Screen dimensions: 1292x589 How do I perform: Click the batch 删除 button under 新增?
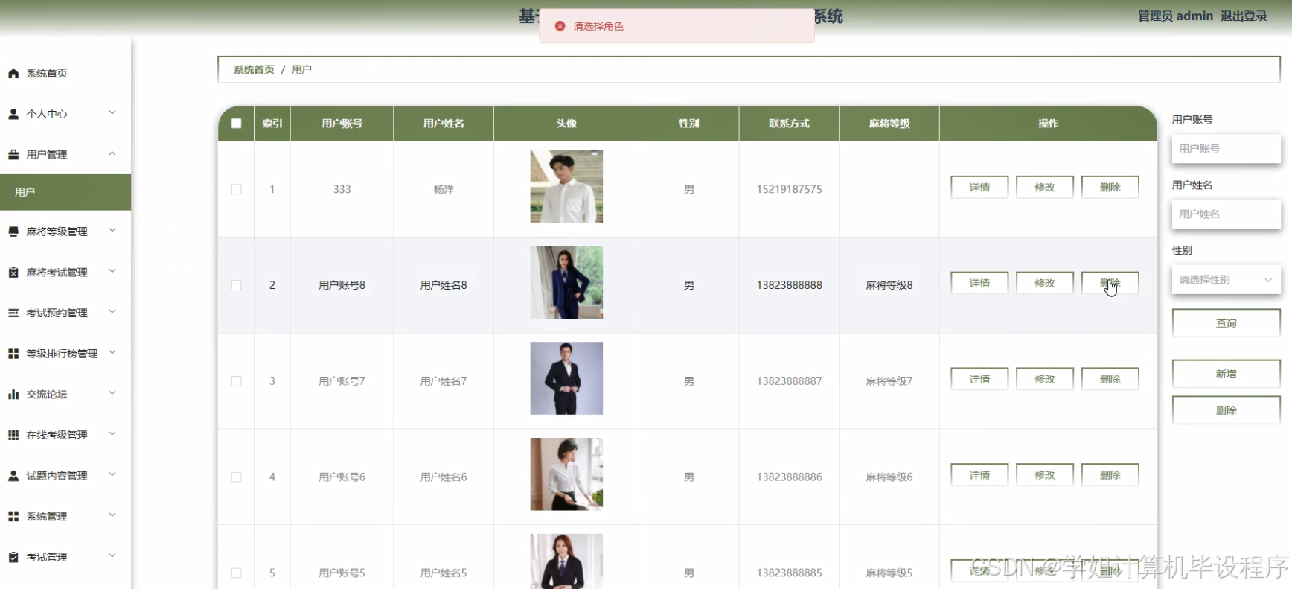tap(1226, 410)
